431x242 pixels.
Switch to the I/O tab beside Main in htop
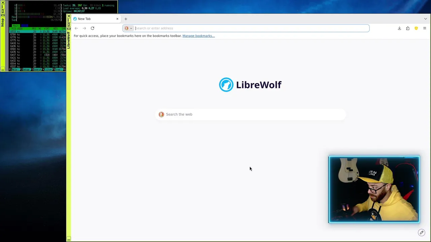(24, 26)
